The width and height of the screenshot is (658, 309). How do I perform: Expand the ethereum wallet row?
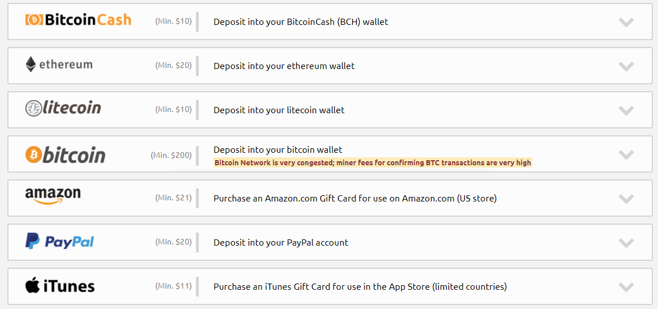point(626,66)
